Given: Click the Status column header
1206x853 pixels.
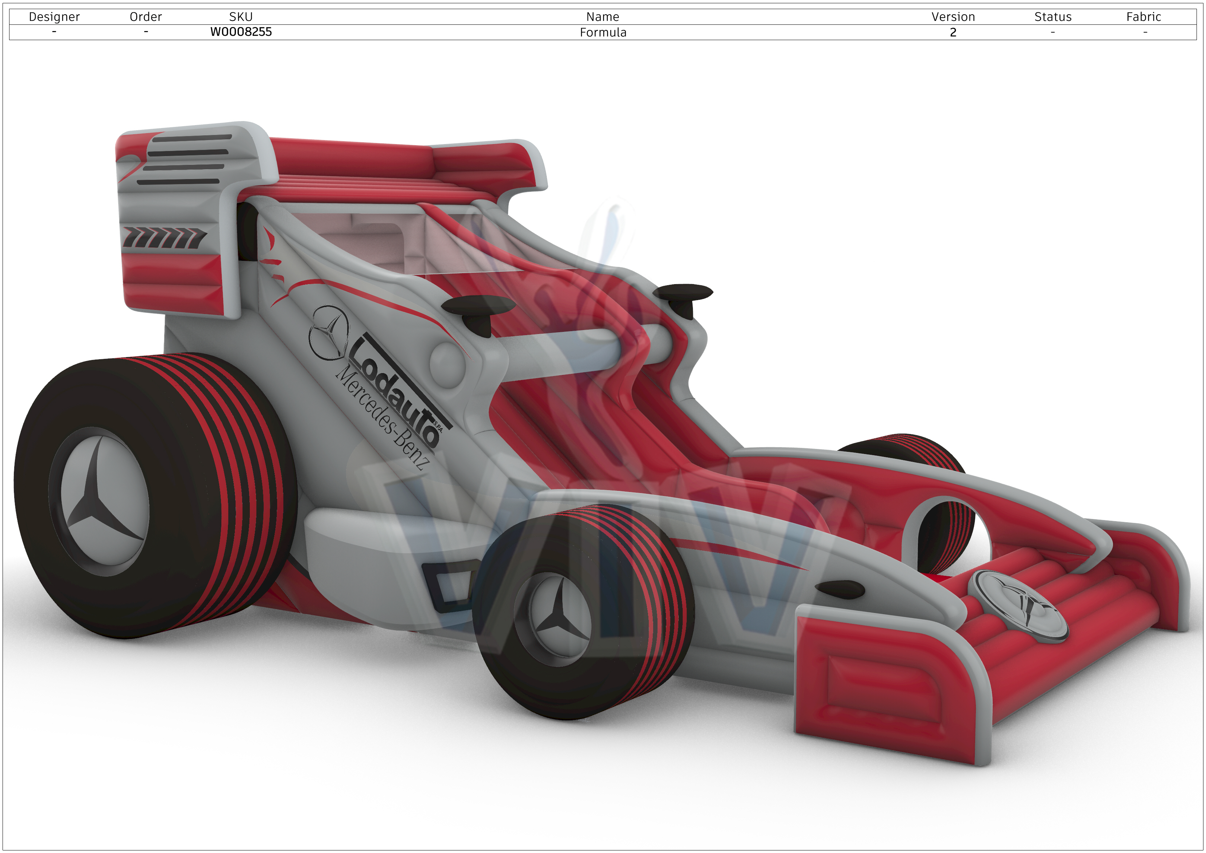Looking at the screenshot, I should 1052,17.
